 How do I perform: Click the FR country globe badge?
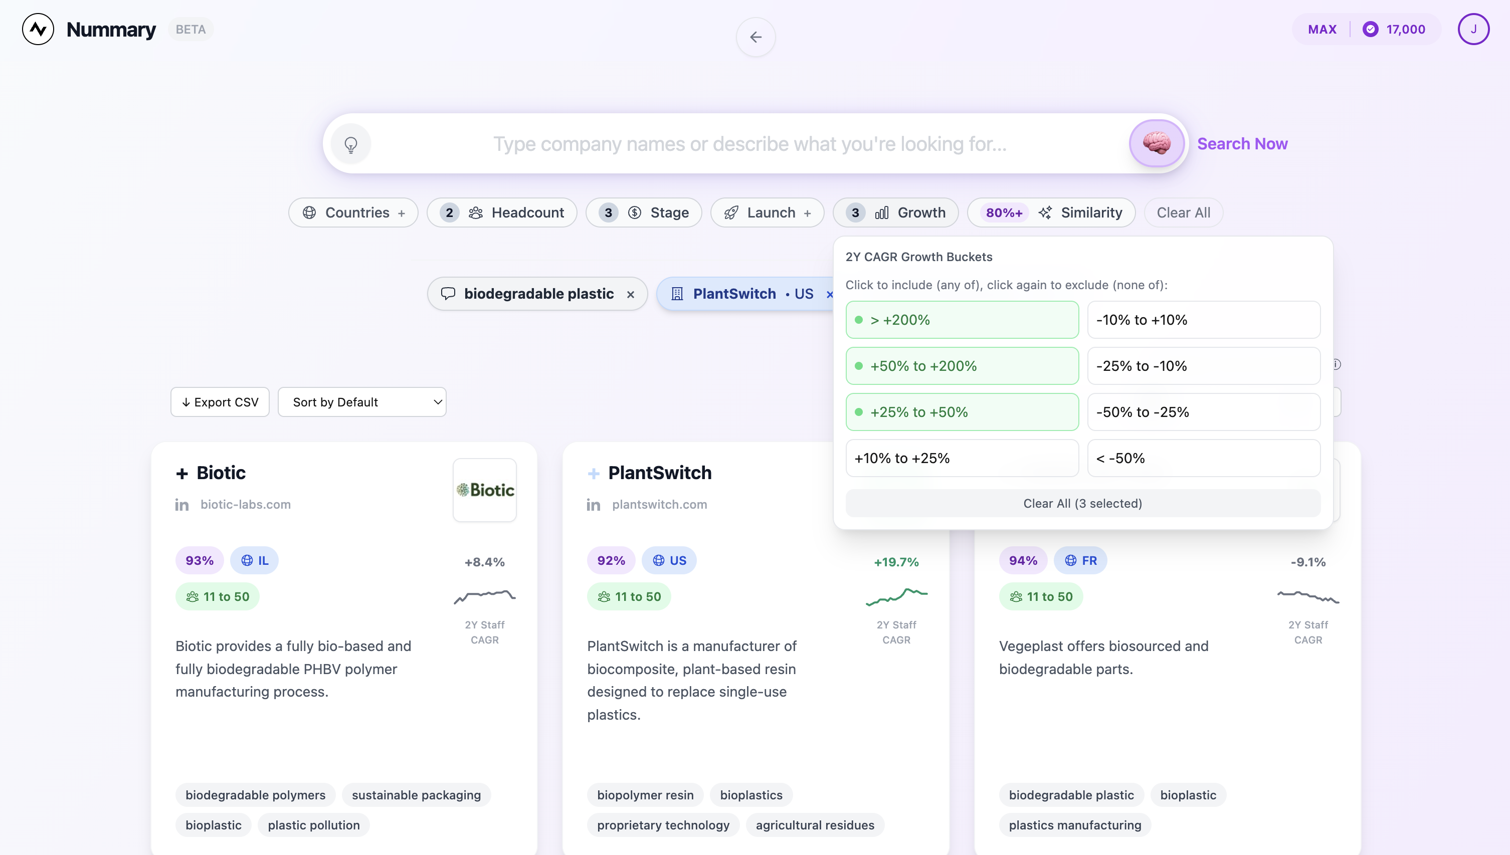pos(1080,560)
